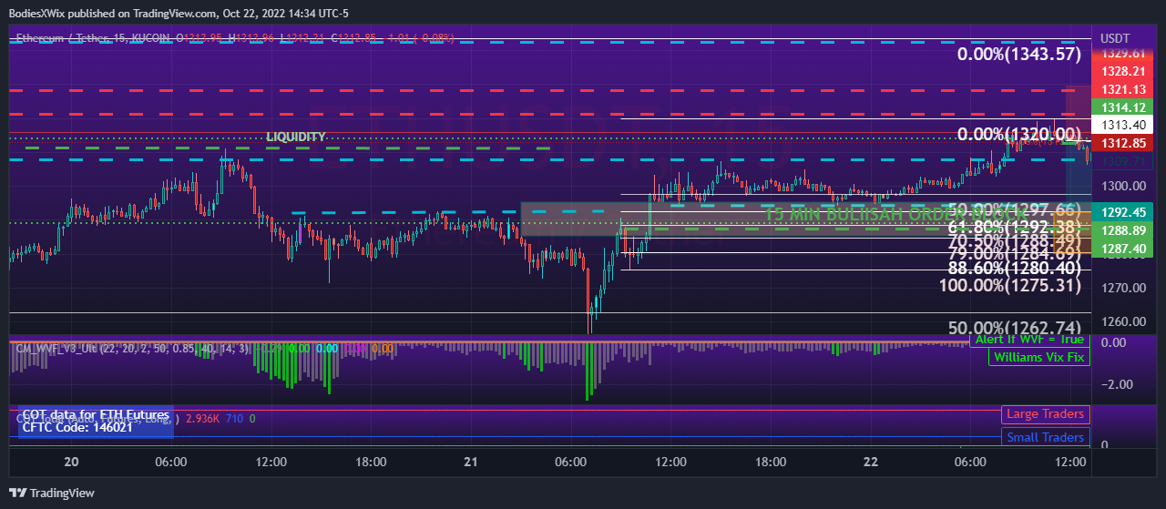This screenshot has height=509, width=1166.
Task: Click the 1314.12 green price label
Action: (1122, 107)
